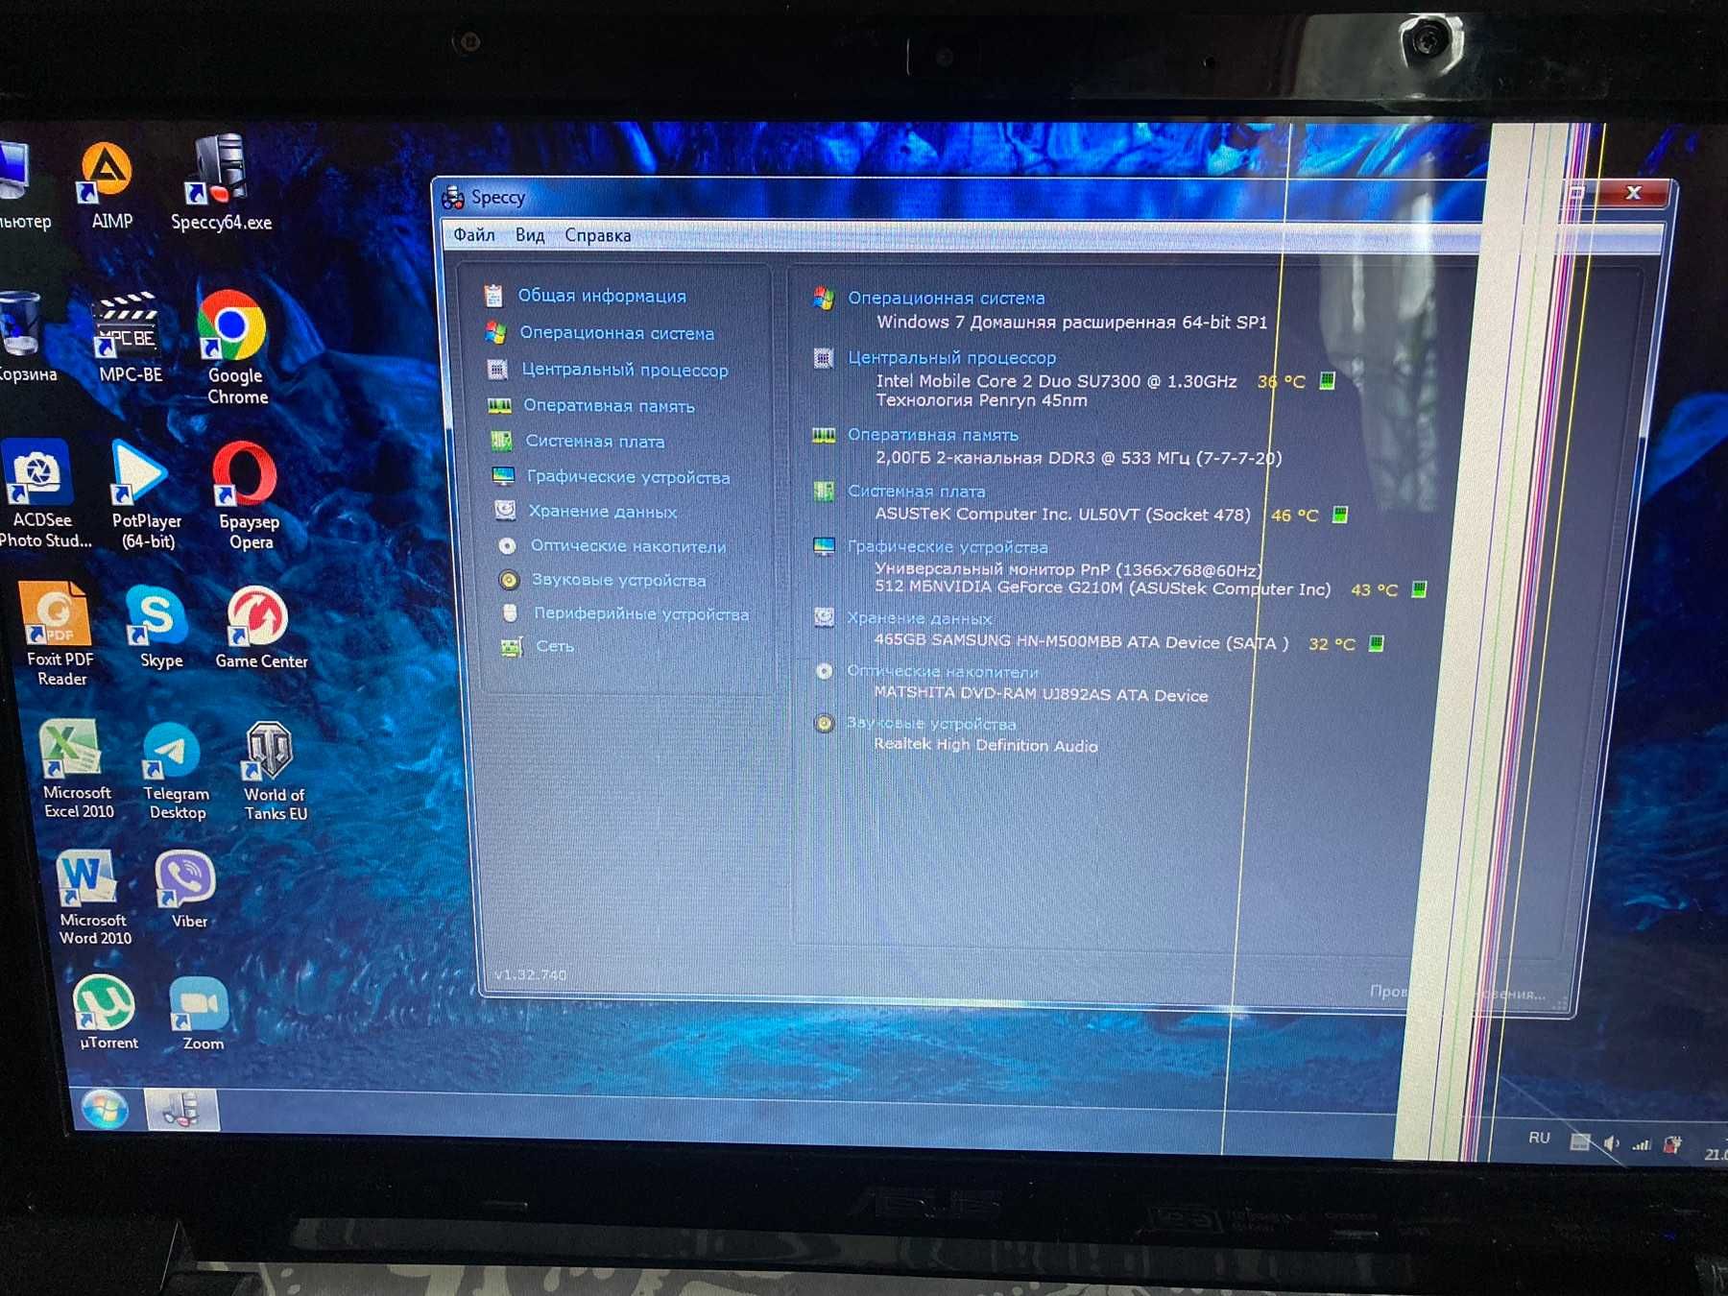The image size is (1728, 1296).
Task: Select Периферийные устройства in the sidebar
Action: coord(640,613)
